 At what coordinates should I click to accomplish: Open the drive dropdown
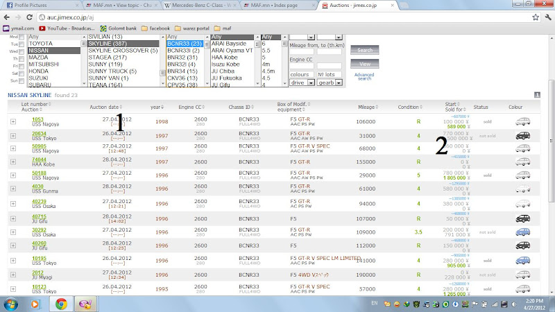pyautogui.click(x=302, y=83)
